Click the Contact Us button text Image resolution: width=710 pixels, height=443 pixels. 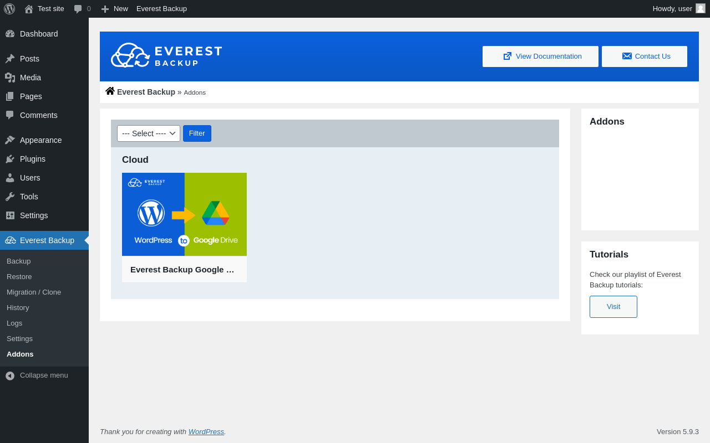[x=653, y=56]
